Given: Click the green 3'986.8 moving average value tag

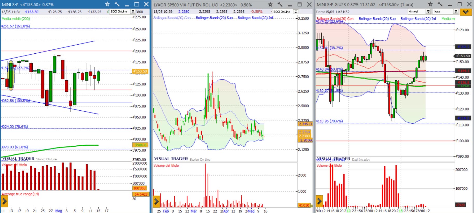Looking at the screenshot, I should [x=140, y=145].
